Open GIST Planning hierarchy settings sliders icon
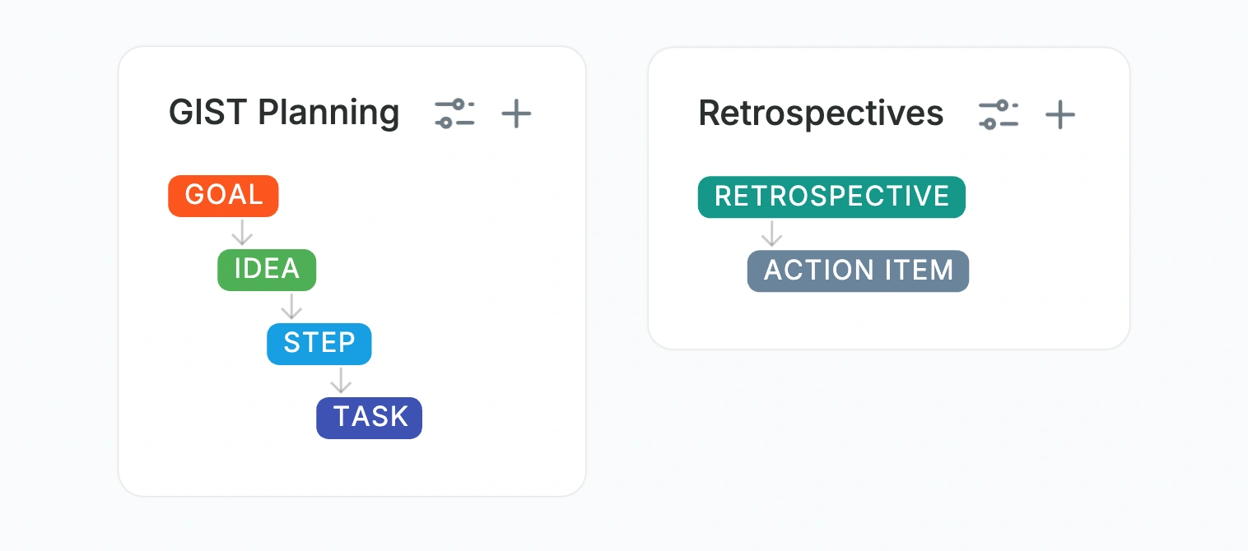 [454, 113]
